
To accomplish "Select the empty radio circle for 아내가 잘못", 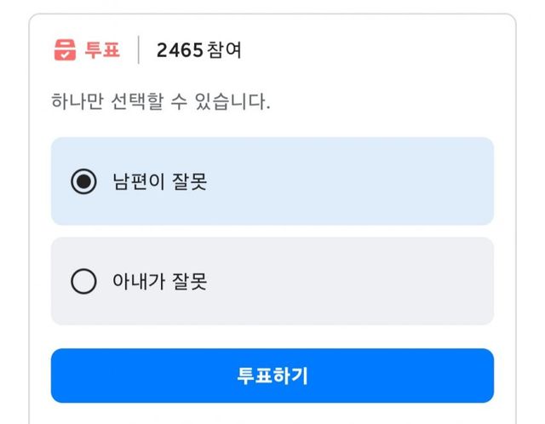I will pyautogui.click(x=83, y=281).
